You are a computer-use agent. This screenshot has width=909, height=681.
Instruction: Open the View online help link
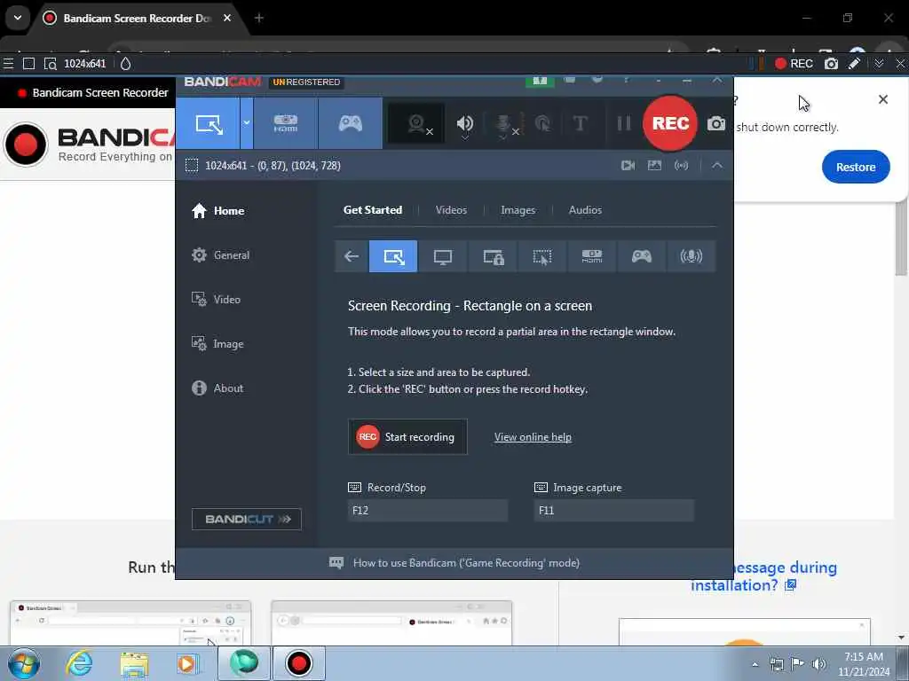533,437
